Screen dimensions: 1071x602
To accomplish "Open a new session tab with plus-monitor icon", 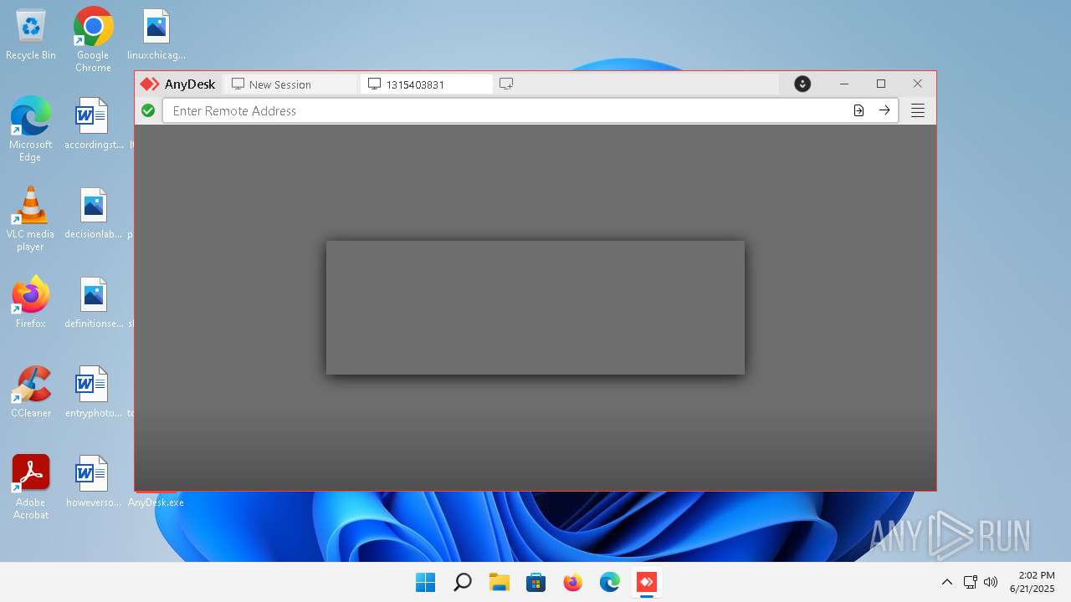I will tap(506, 84).
